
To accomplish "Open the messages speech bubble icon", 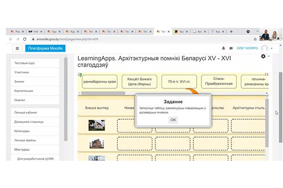I will [231, 48].
